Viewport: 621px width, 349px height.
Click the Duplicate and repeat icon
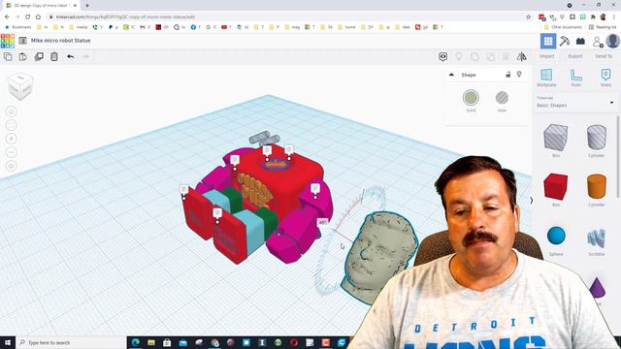point(39,56)
